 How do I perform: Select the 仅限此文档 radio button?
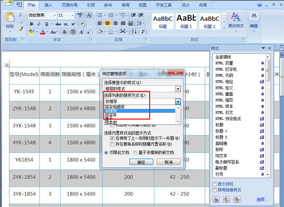(106, 153)
